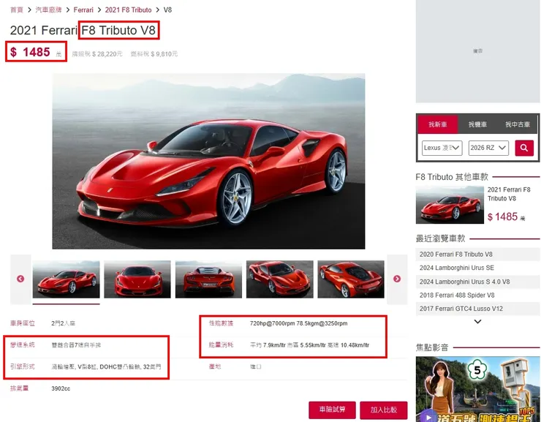Click the F8 Tributo 其他車款 heading

point(452,177)
